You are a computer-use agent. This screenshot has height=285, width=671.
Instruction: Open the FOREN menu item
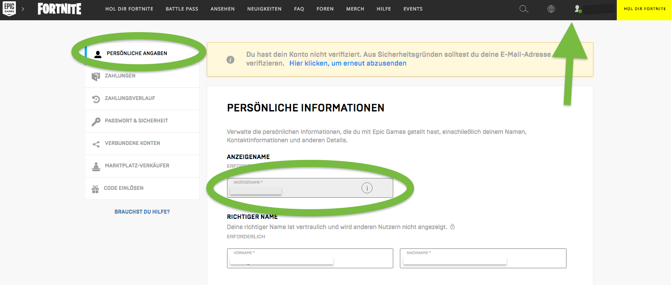[x=325, y=9]
